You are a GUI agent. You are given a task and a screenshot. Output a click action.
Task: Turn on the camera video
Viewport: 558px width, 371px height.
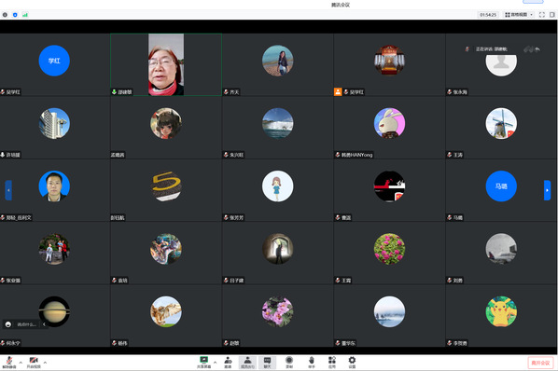click(x=34, y=362)
